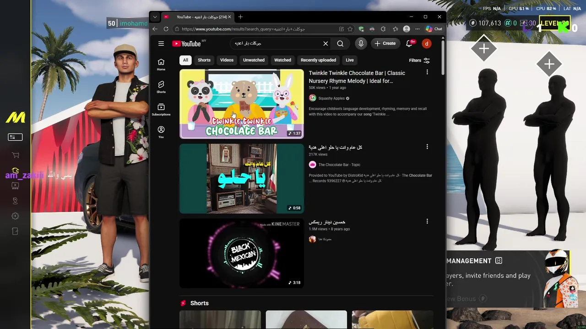Open browser favorites list icon
Image resolution: width=586 pixels, height=329 pixels.
click(395, 29)
